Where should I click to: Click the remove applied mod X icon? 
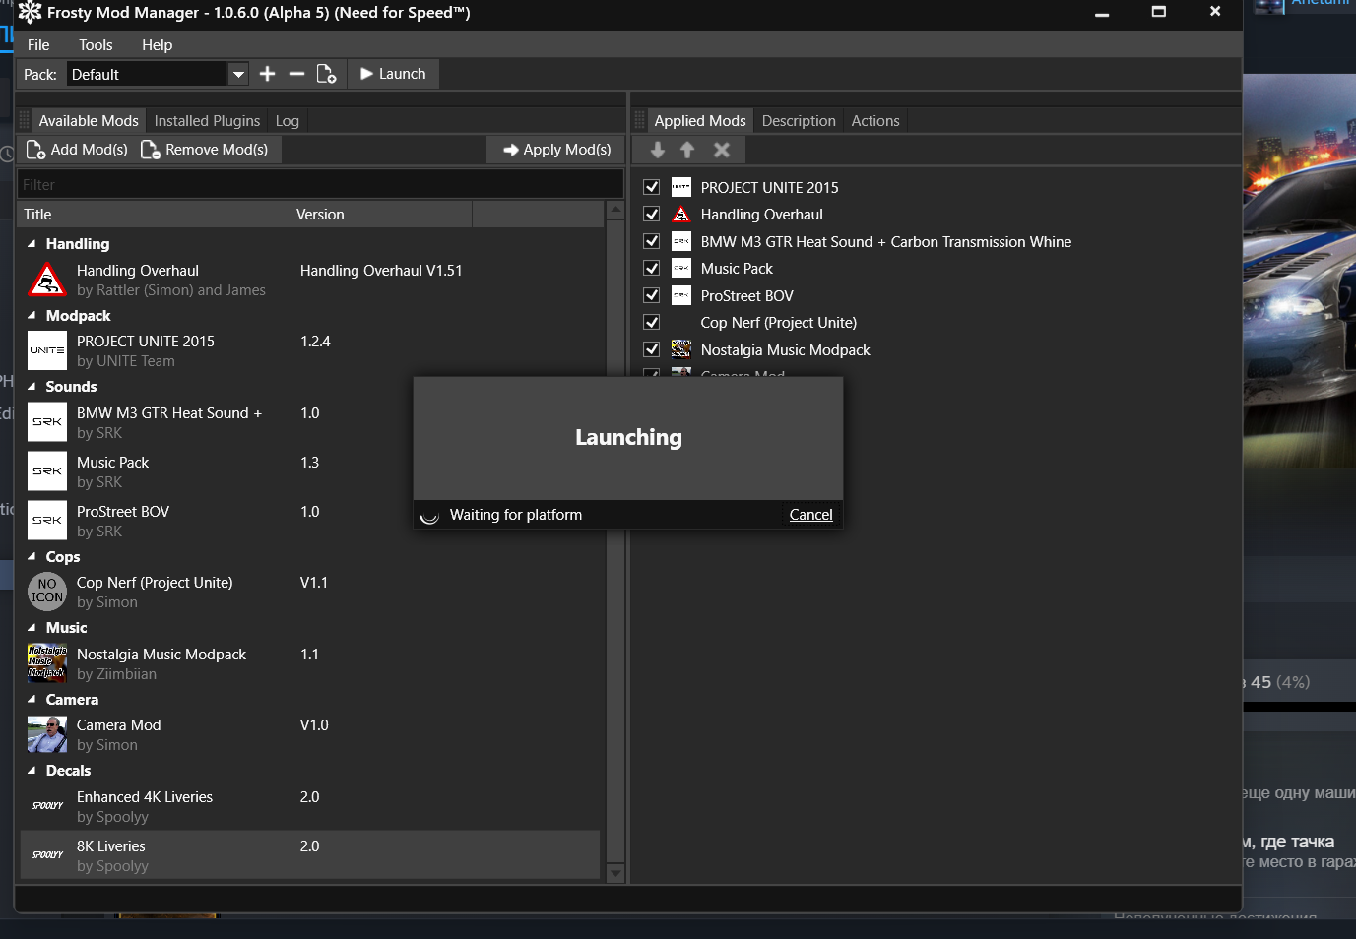(x=722, y=150)
